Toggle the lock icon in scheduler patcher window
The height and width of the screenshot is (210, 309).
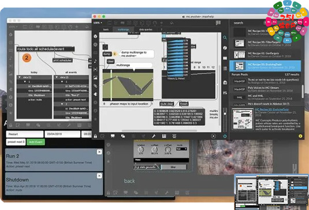tap(10, 125)
